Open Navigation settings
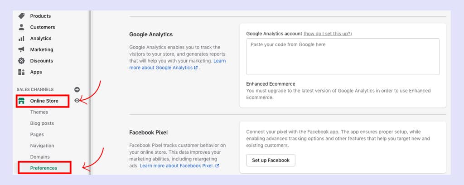 (x=42, y=146)
